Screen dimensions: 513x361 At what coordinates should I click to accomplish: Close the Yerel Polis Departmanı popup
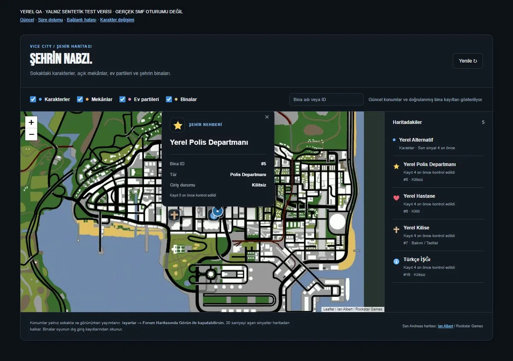point(267,117)
